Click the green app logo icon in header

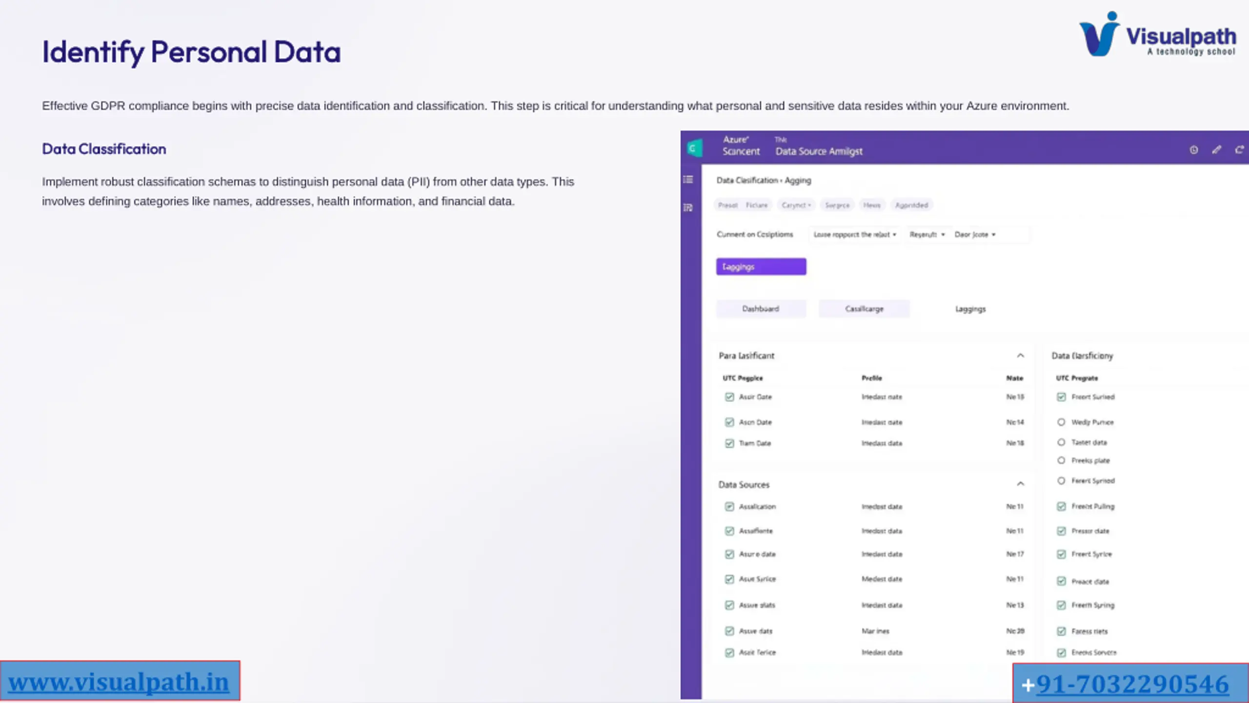[x=694, y=148]
